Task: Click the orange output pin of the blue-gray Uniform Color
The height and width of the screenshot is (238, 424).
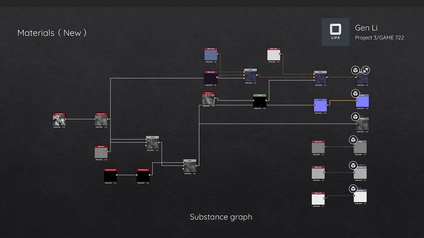Action: 217,54
